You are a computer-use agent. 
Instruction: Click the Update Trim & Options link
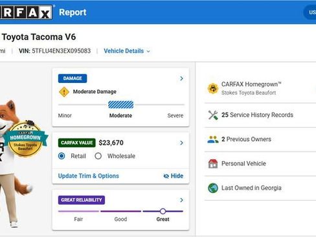(89, 176)
